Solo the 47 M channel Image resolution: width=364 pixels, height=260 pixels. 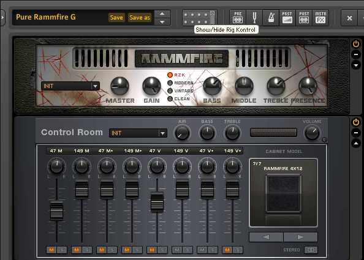(x=62, y=250)
